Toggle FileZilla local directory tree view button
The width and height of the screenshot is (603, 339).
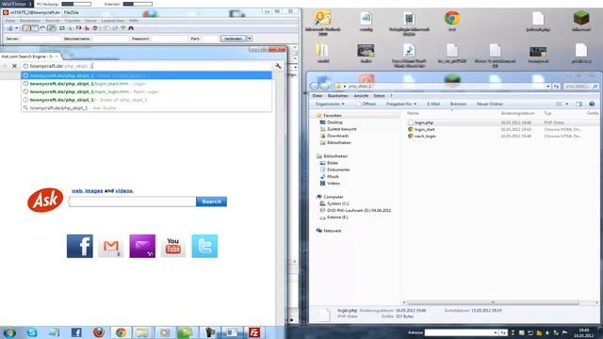click(x=34, y=28)
